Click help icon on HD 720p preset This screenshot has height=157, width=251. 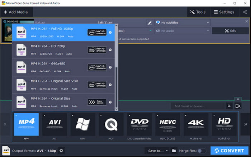110,50
